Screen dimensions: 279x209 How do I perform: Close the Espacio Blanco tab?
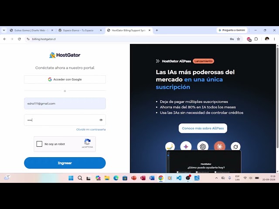pos(101,30)
